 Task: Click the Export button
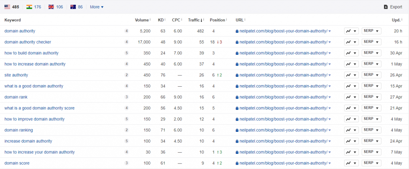tap(393, 7)
